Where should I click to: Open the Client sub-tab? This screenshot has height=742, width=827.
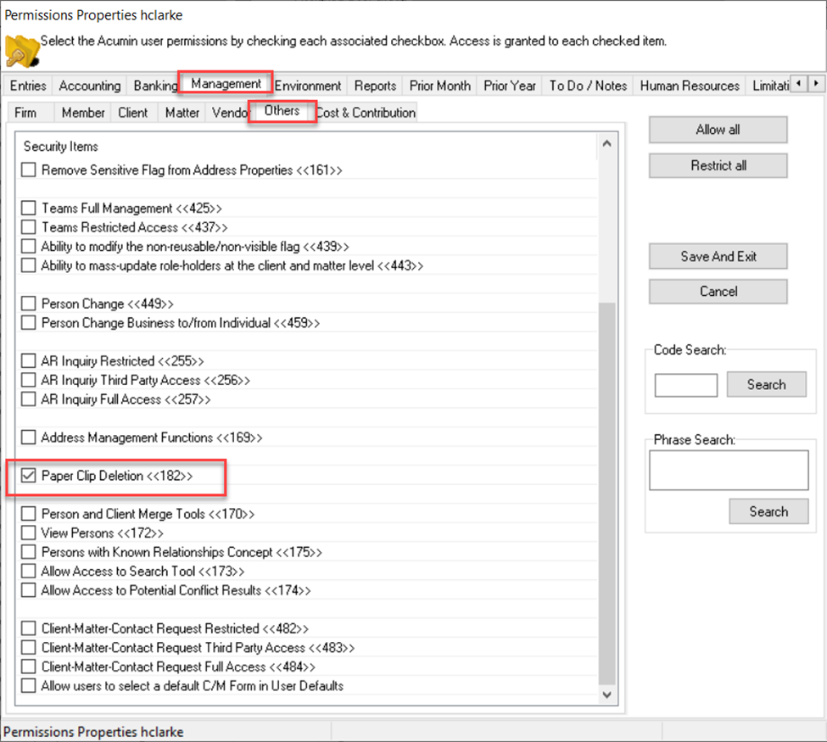point(133,113)
